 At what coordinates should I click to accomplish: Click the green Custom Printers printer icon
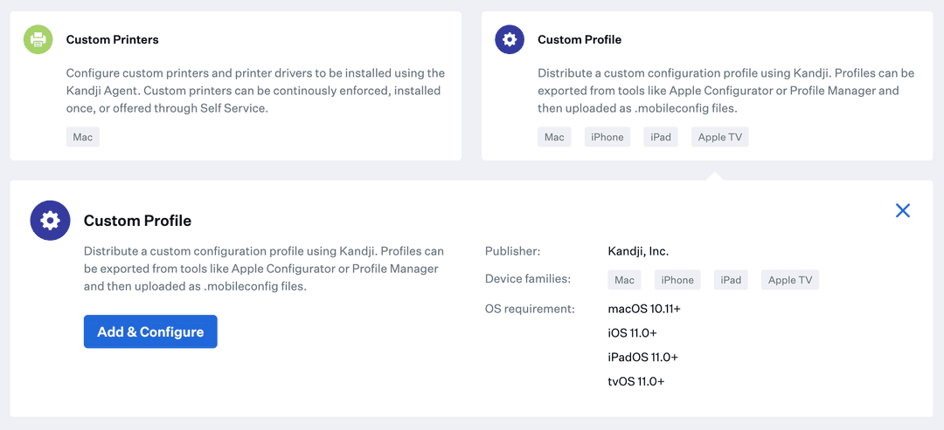click(x=38, y=39)
